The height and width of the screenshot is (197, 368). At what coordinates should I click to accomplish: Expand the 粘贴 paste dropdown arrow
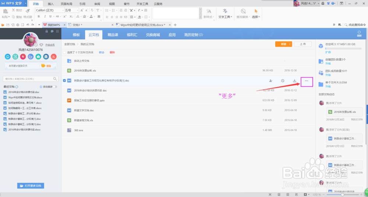point(9,17)
